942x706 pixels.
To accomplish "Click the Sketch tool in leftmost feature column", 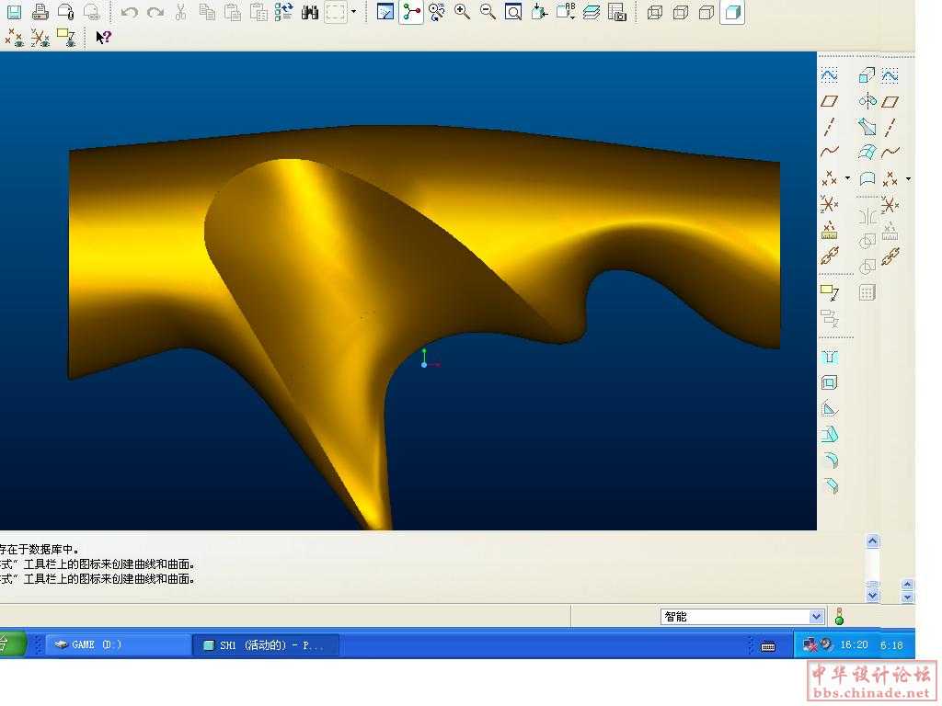I will point(829,74).
